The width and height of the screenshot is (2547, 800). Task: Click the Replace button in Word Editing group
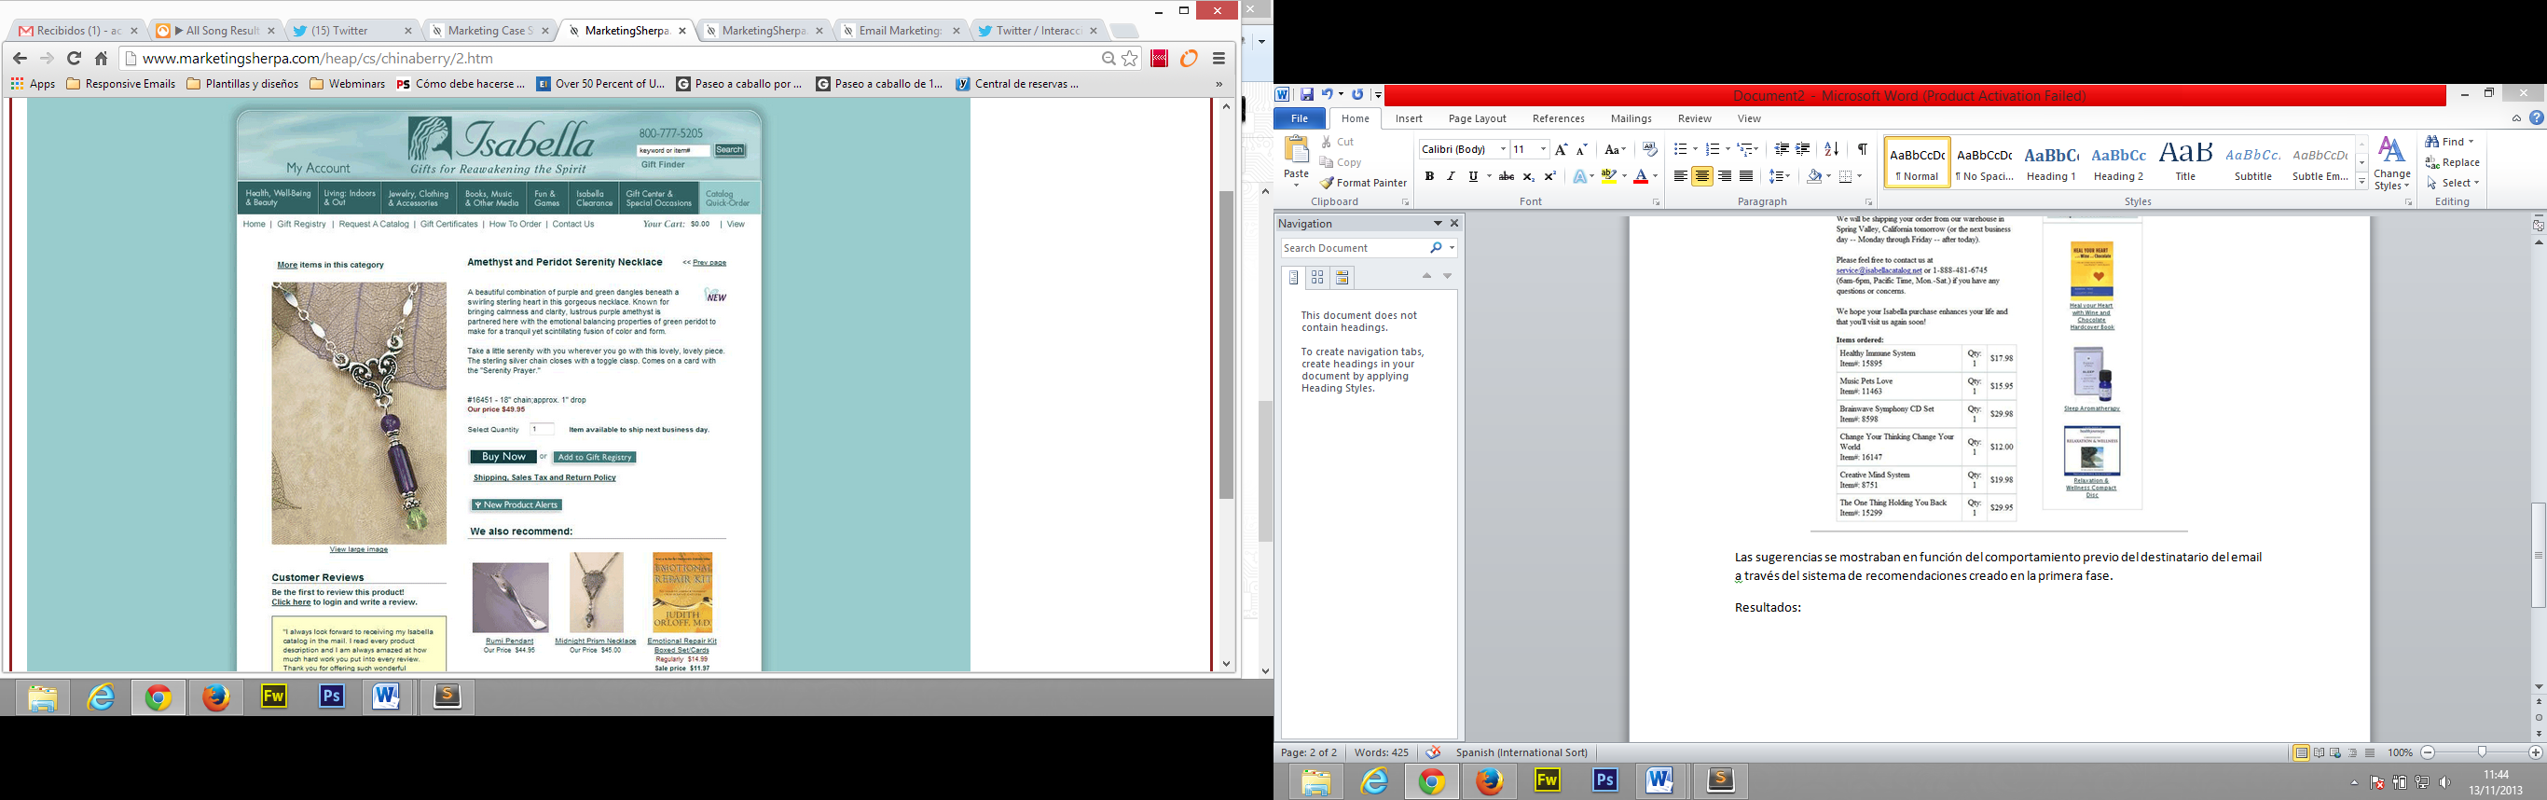click(2452, 162)
